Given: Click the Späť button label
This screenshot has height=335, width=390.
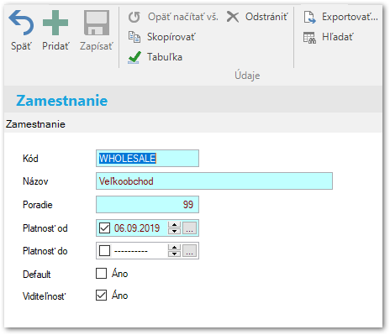Looking at the screenshot, I should (21, 46).
